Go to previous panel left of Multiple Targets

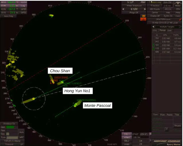153,27
